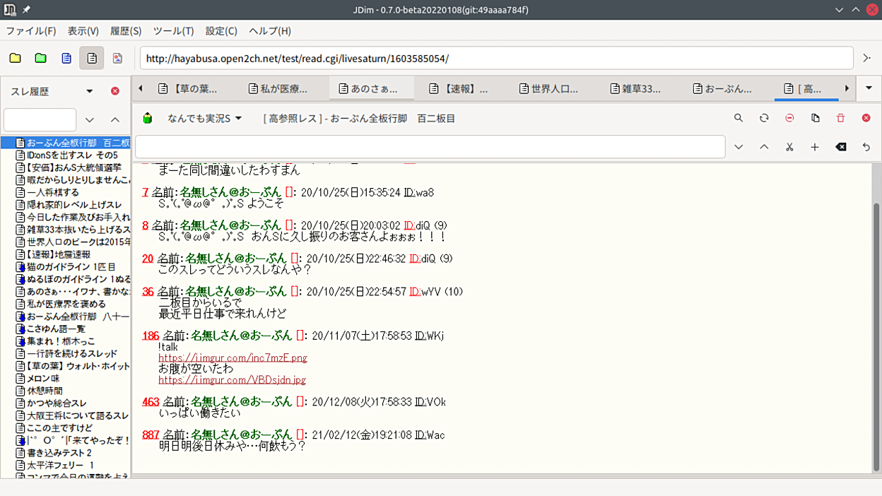
Task: Open the スレ履歴 sidebar dropdown arrow
Action: [x=90, y=91]
